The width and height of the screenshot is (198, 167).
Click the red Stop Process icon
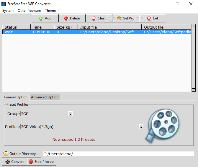(31, 162)
